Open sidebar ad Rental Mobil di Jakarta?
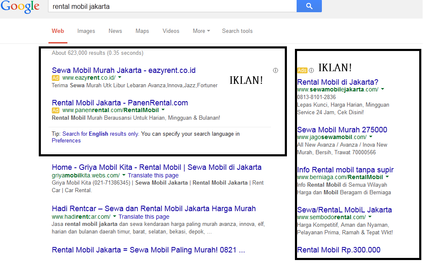 point(337,82)
